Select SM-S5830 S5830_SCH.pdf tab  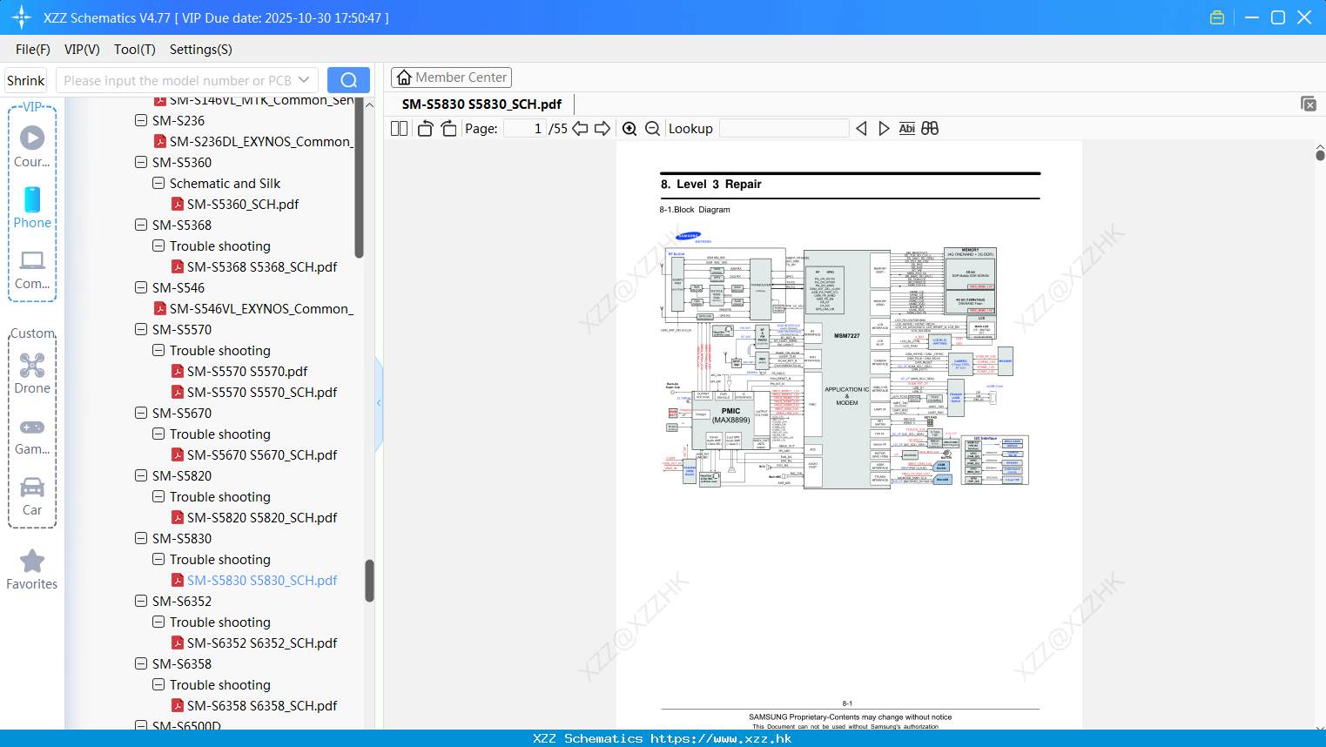(x=481, y=104)
